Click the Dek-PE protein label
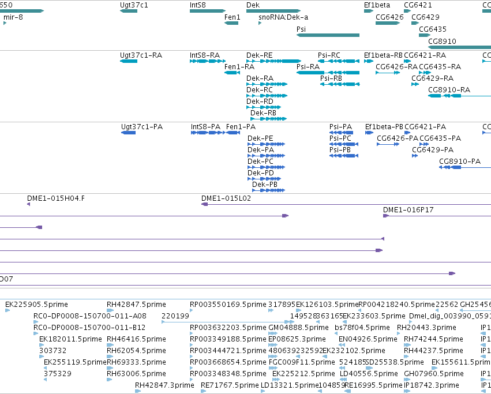 [x=260, y=138]
